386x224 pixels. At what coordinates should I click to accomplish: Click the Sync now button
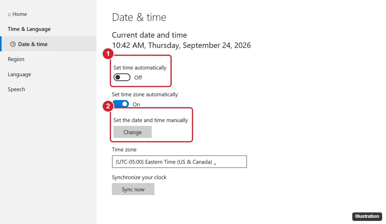click(x=133, y=189)
